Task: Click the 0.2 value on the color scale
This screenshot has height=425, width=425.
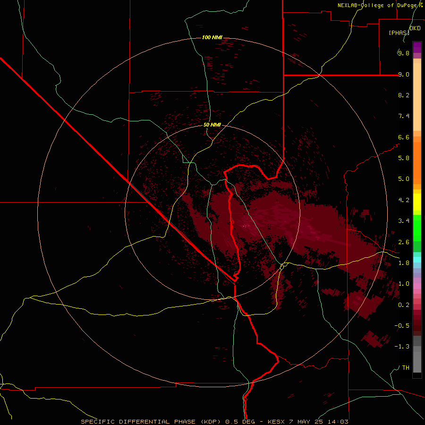Action: [404, 305]
